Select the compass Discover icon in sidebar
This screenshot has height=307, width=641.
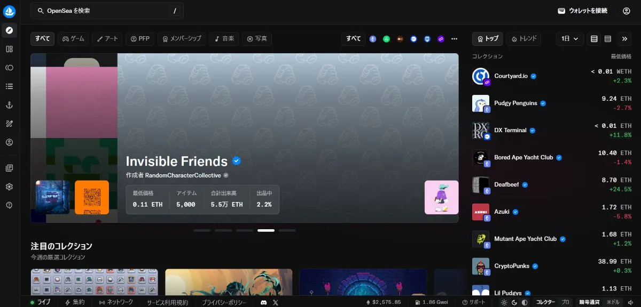click(x=9, y=30)
